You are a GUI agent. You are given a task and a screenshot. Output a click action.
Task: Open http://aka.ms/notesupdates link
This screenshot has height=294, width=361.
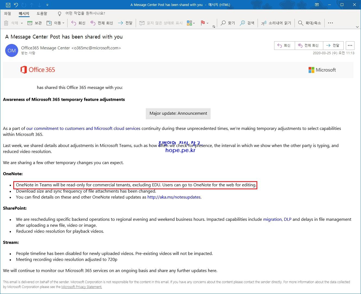click(174, 197)
